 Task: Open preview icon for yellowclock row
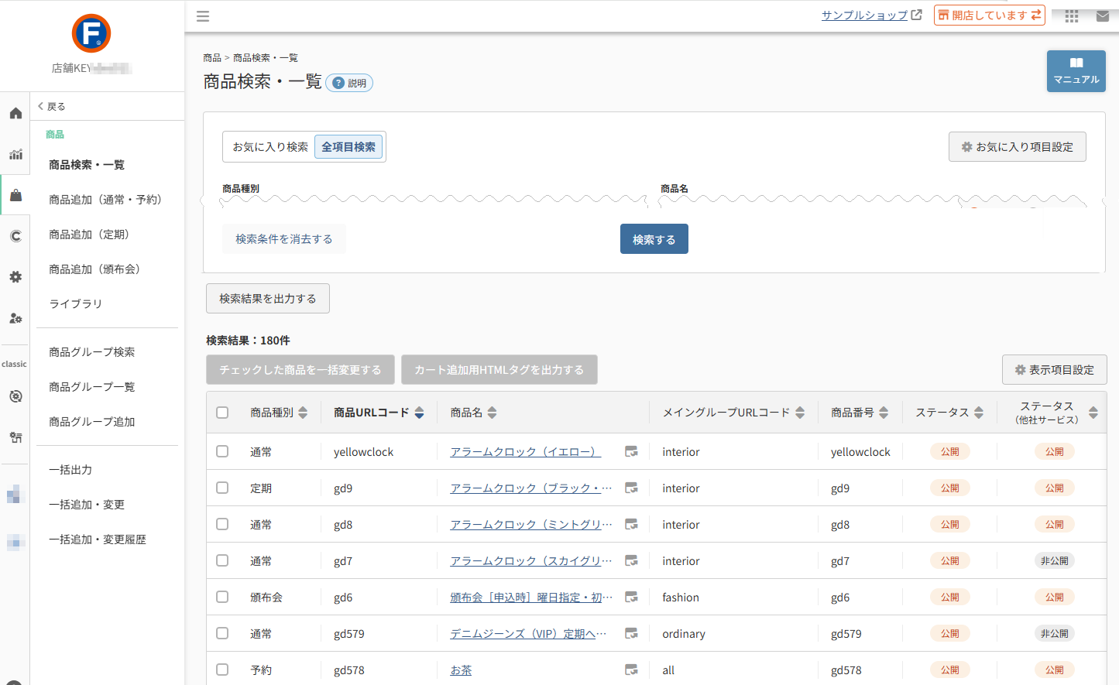[631, 451]
